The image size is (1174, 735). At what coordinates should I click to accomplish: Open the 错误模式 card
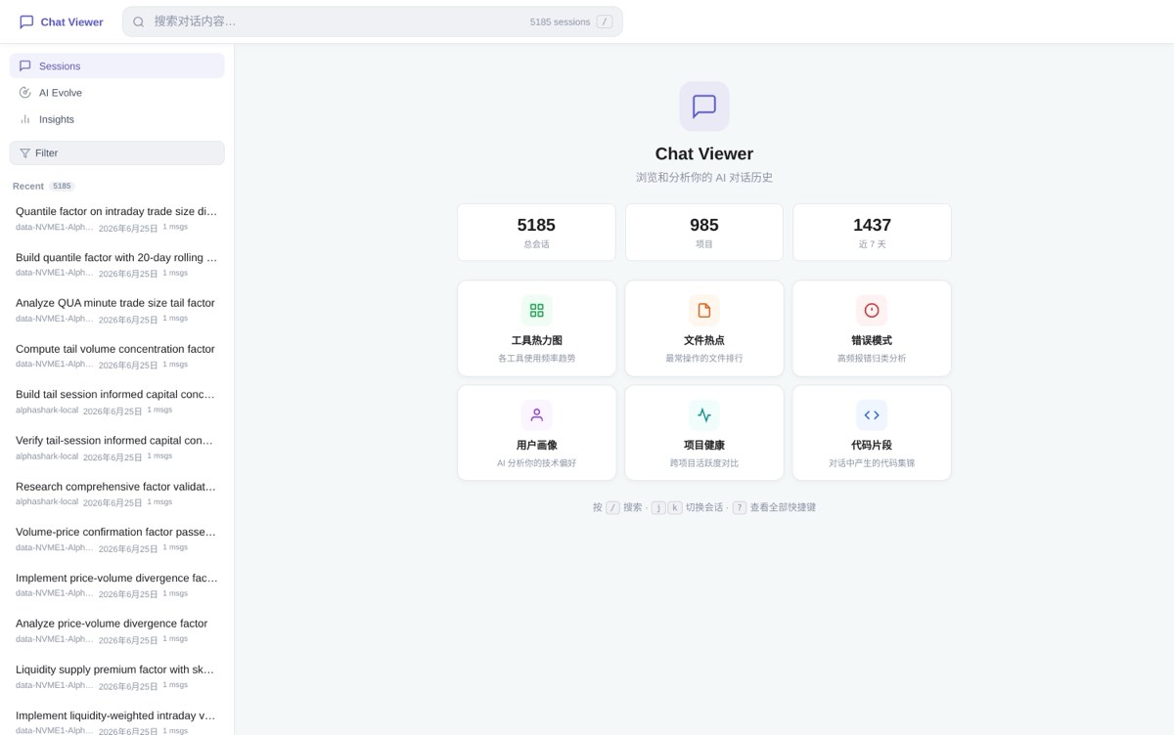(872, 328)
